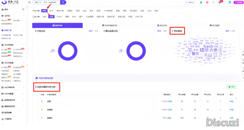
Task: Collapse the 数据大盘 sidebar section
Action: (x=24, y=30)
